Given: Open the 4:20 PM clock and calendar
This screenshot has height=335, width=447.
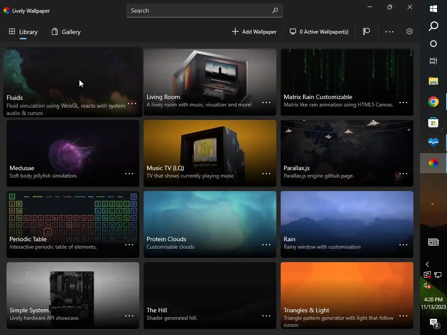Looking at the screenshot, I should (433, 303).
